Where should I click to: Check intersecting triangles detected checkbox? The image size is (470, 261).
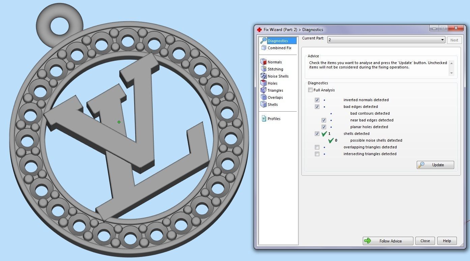(x=317, y=154)
